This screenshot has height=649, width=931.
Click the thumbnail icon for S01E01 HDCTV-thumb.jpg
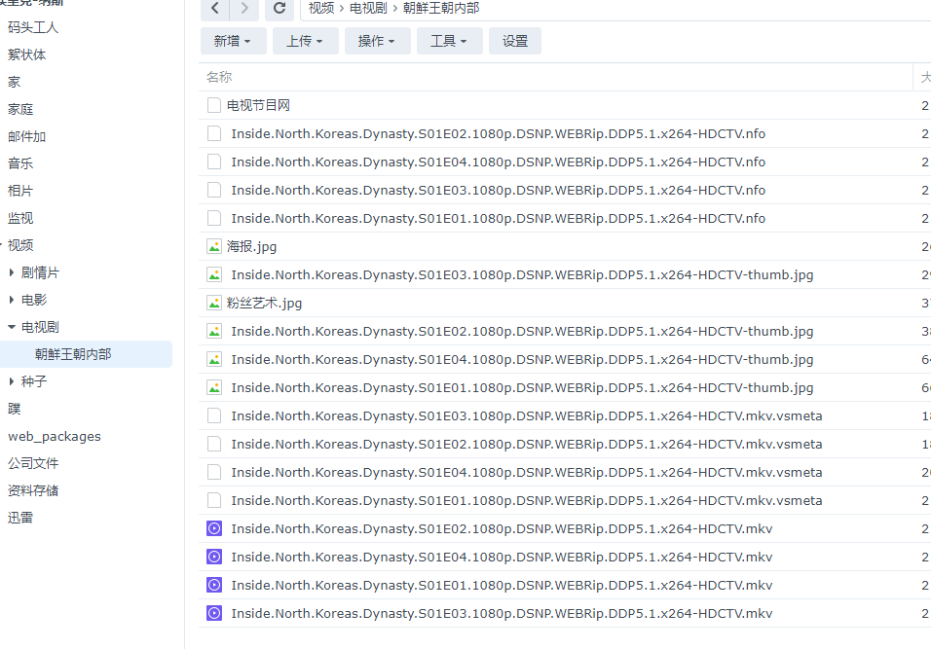213,387
